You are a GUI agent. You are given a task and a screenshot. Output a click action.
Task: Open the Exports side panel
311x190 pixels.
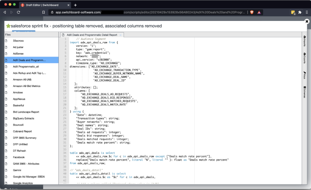pos(304,58)
